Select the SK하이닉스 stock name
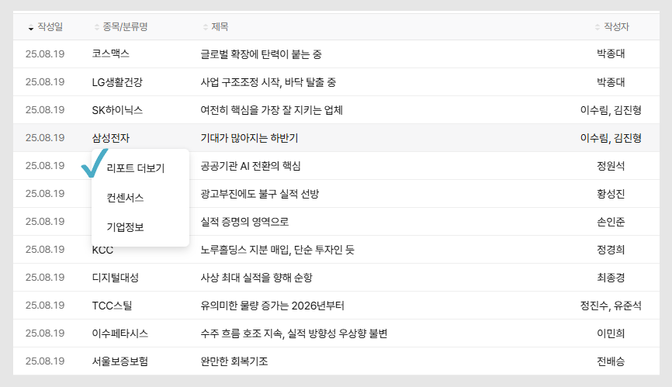672x387 pixels. pyautogui.click(x=117, y=110)
